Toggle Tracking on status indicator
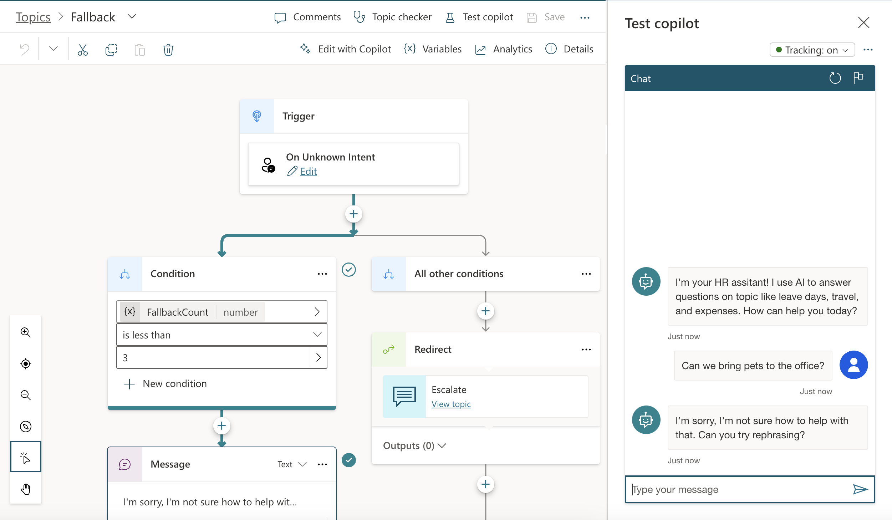The height and width of the screenshot is (520, 892). click(811, 50)
